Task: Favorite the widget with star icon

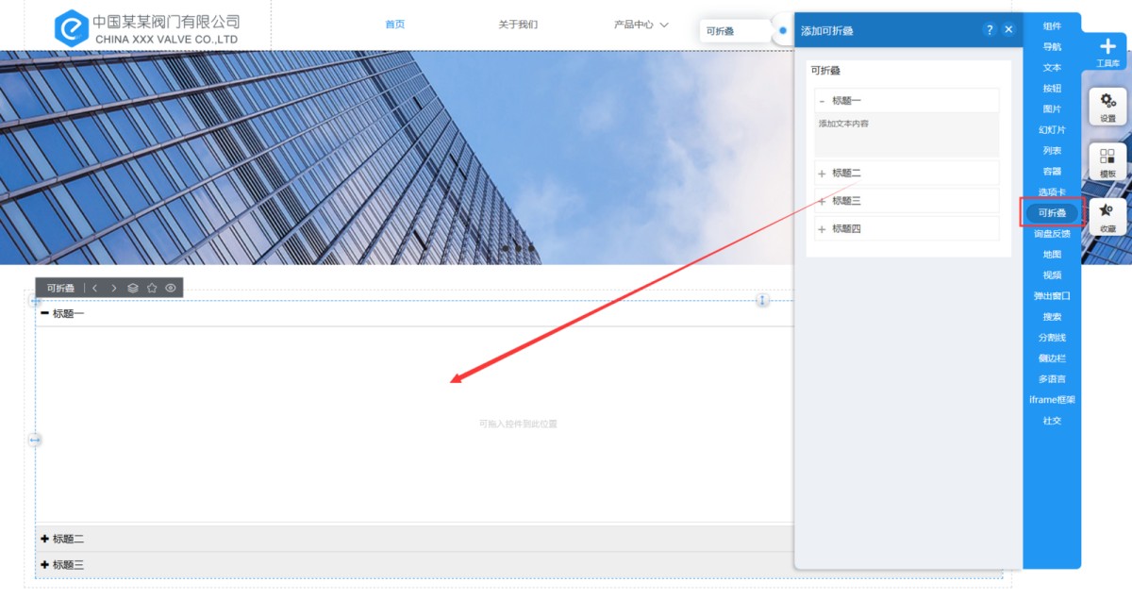Action: pos(152,288)
